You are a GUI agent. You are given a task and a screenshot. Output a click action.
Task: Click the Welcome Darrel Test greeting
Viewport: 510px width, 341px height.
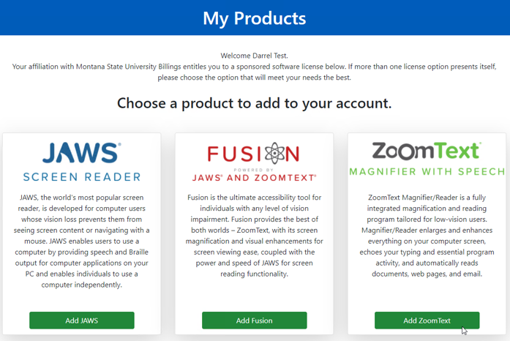point(255,56)
